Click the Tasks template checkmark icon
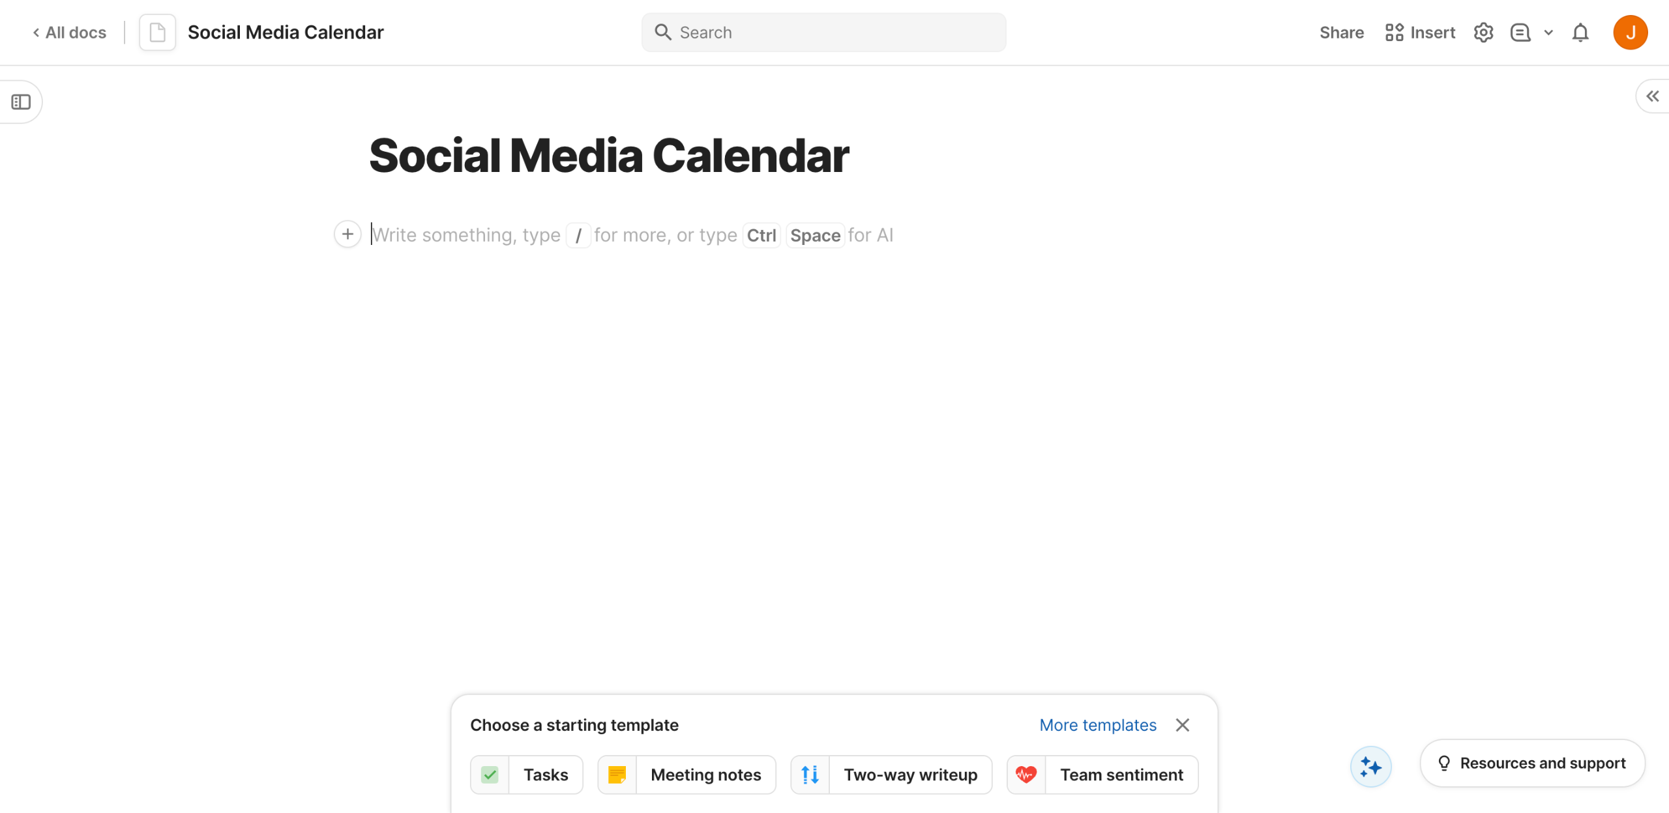 (490, 775)
